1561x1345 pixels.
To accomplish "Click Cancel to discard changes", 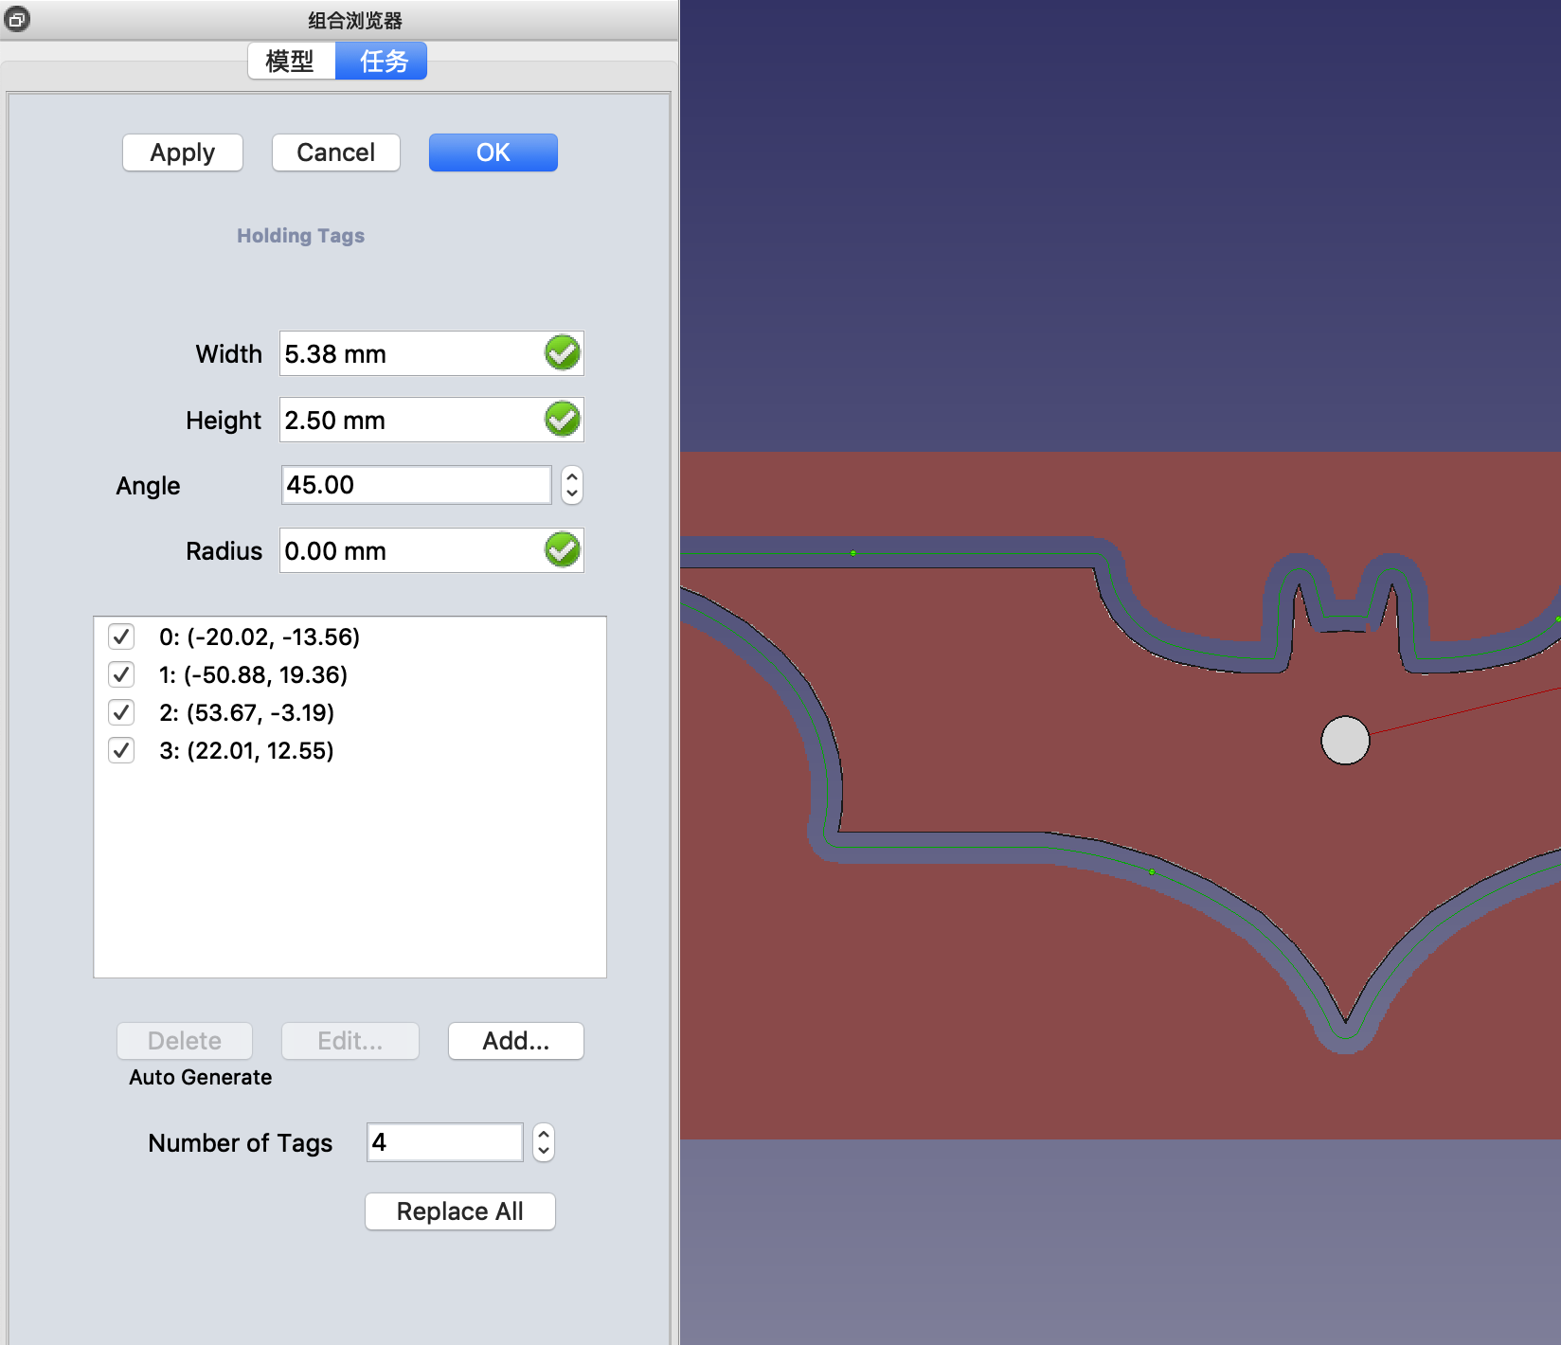I will pyautogui.click(x=335, y=152).
